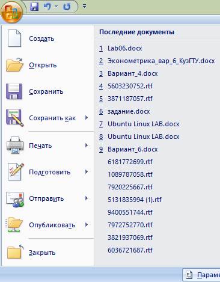Click the open folder icon for Открыть
The height and width of the screenshot is (282, 220).
(14, 65)
